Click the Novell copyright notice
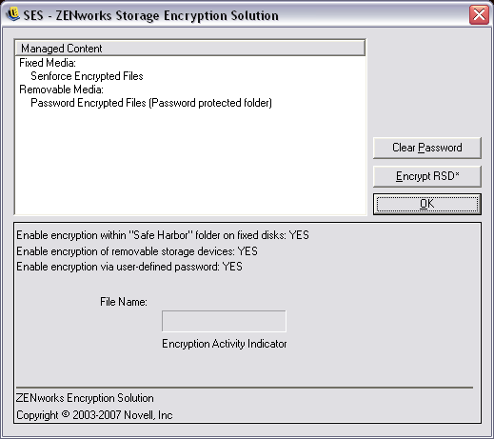The image size is (494, 439). coord(94,415)
